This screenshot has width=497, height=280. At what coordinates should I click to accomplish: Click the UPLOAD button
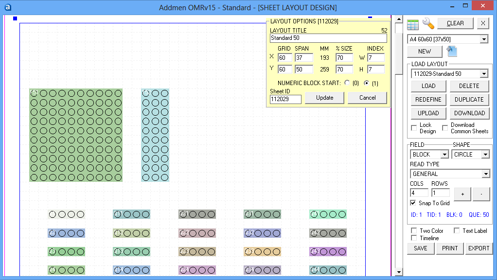point(428,113)
